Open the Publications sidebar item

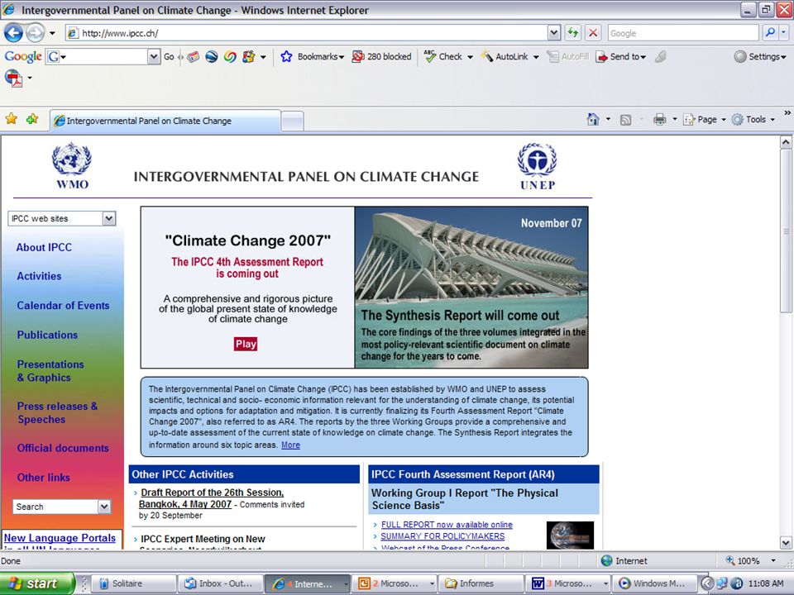[47, 335]
